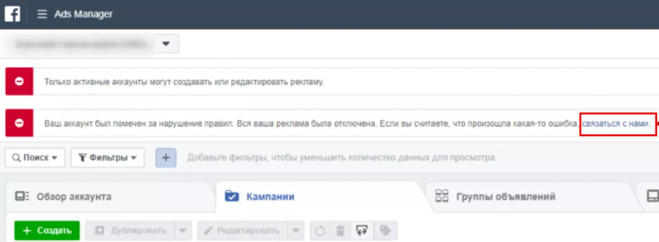659x242 pixels.
Task: Open the Поиск dropdown
Action: 35,158
